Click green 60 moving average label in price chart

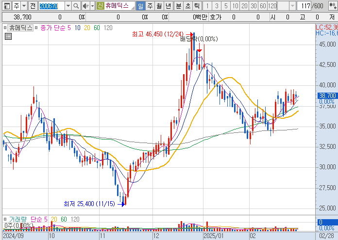97,28
